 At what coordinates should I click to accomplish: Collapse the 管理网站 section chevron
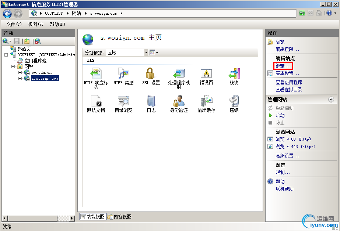coord(331,100)
